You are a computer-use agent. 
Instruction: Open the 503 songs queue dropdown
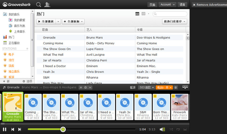click(x=146, y=88)
